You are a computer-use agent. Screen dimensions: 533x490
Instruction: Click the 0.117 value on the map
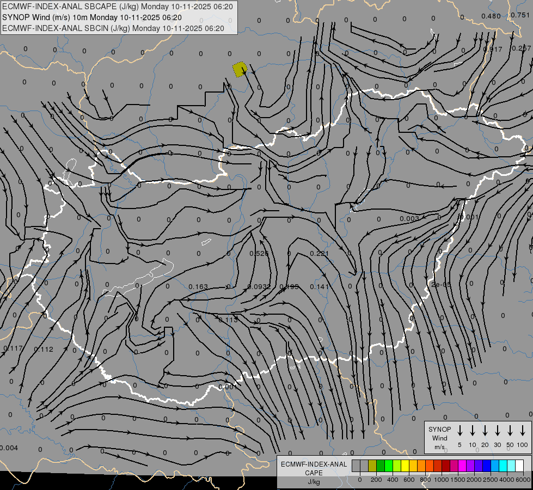13,348
